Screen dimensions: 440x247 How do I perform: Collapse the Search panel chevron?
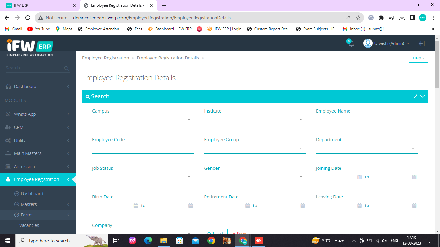pyautogui.click(x=422, y=96)
